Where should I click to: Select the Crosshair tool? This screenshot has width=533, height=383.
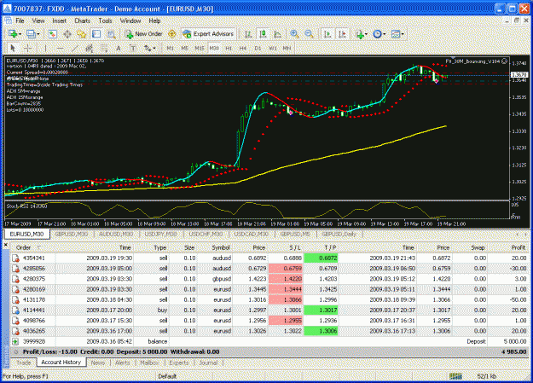pos(28,49)
